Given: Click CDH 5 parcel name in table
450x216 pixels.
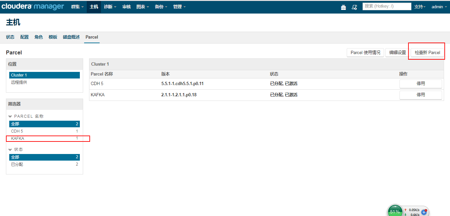Looking at the screenshot, I should pos(97,84).
